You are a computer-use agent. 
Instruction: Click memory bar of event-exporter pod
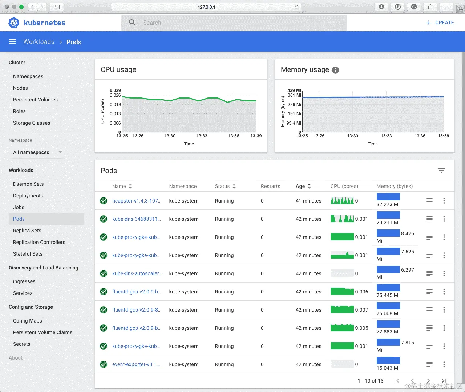388,360
